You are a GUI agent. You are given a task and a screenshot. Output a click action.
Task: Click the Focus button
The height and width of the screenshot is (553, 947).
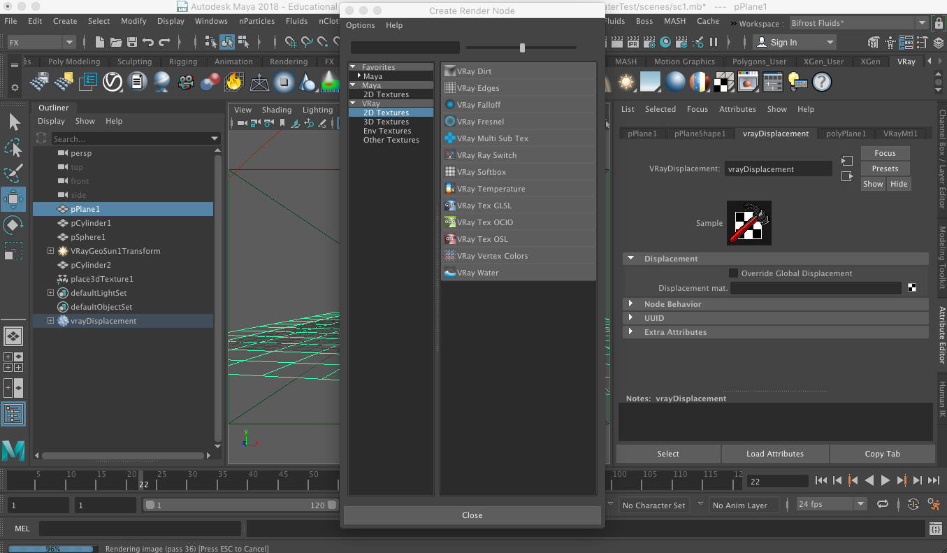tap(885, 153)
